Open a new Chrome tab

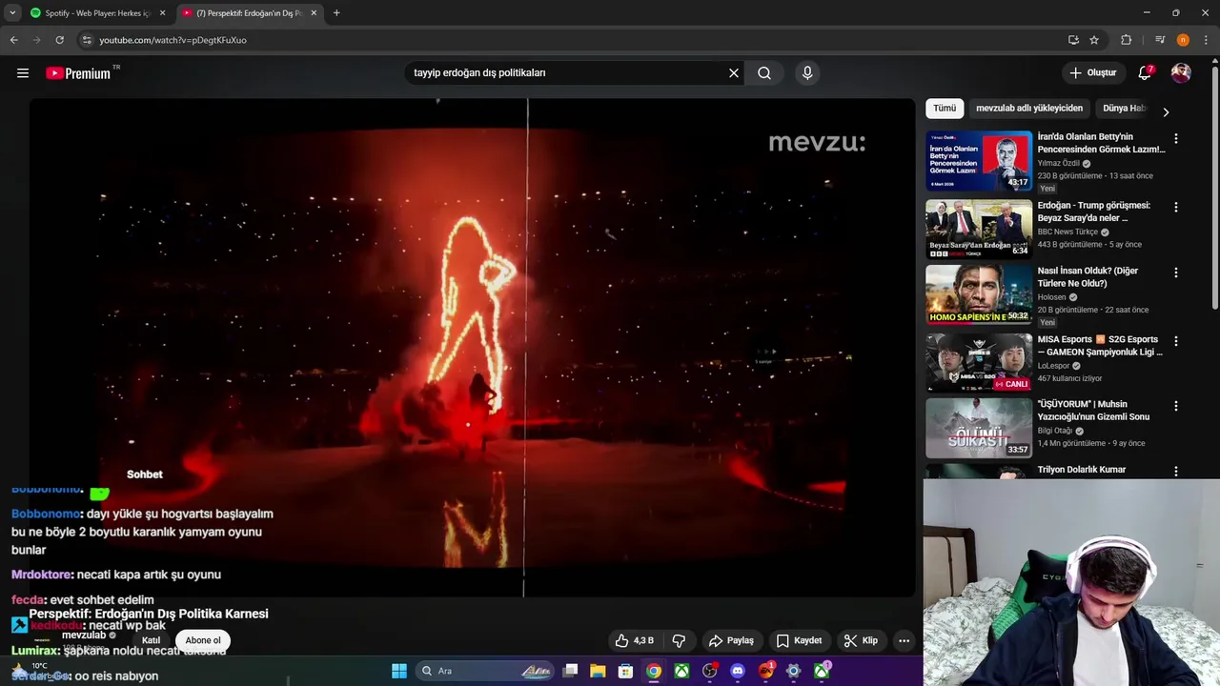coord(336,13)
